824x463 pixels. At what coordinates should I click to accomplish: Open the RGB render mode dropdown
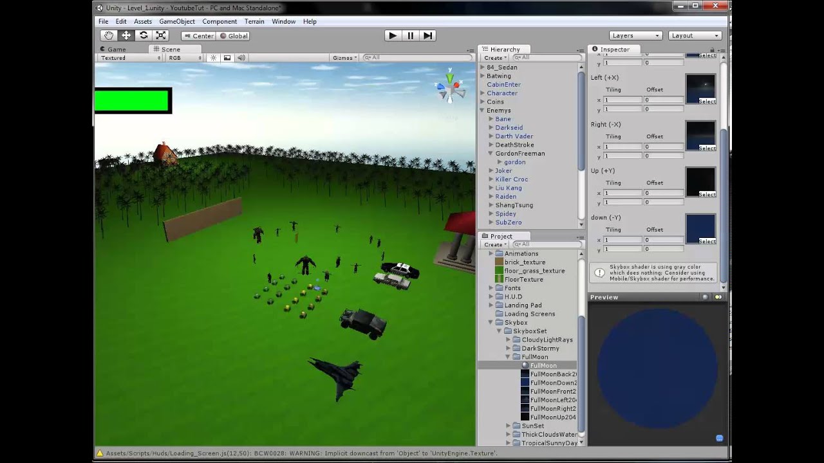point(184,58)
